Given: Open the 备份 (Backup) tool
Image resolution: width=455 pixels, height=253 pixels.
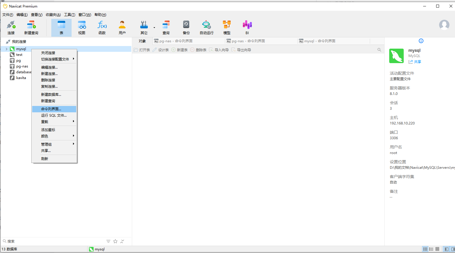Looking at the screenshot, I should click(186, 28).
